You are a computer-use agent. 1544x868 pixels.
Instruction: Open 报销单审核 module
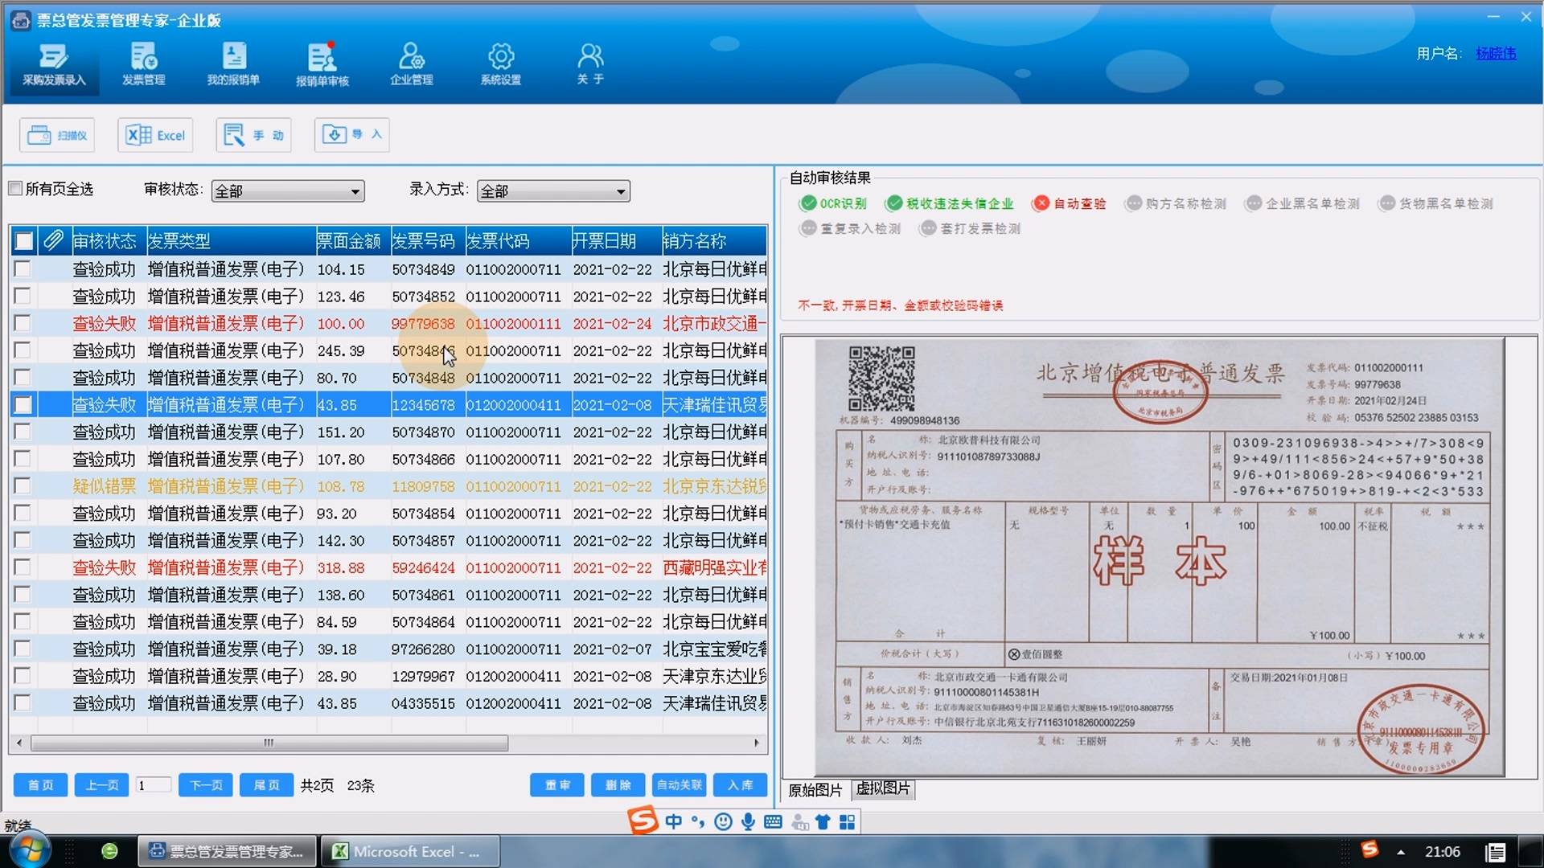tap(322, 64)
